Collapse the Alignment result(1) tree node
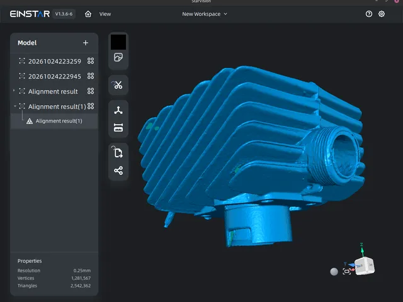 tap(14, 106)
